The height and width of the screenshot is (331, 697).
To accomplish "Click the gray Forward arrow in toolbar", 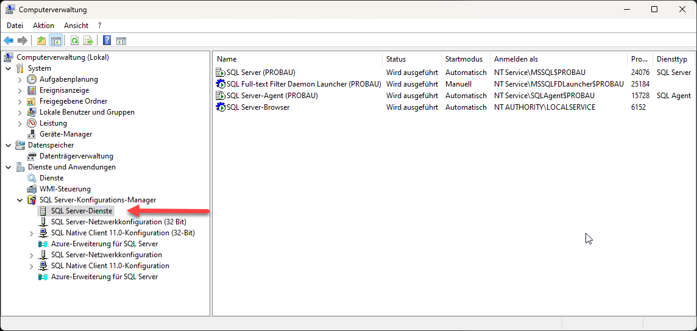I will point(22,41).
